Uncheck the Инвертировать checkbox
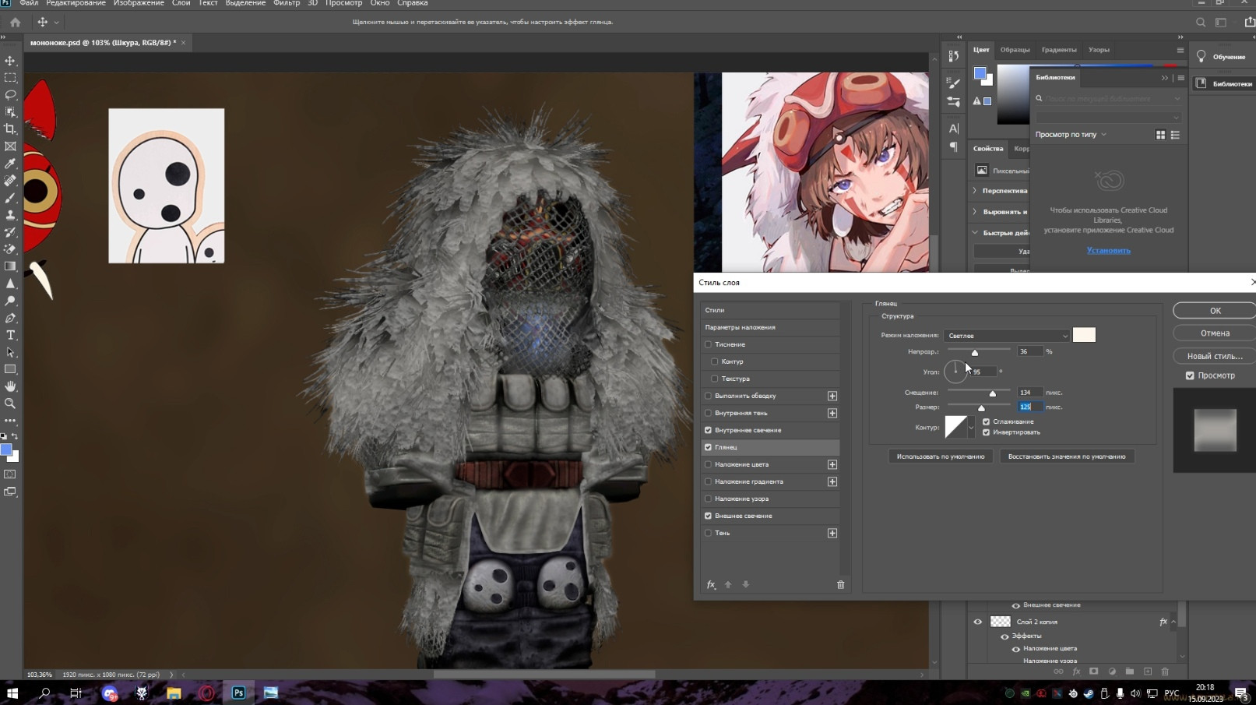This screenshot has width=1256, height=705. tap(986, 432)
